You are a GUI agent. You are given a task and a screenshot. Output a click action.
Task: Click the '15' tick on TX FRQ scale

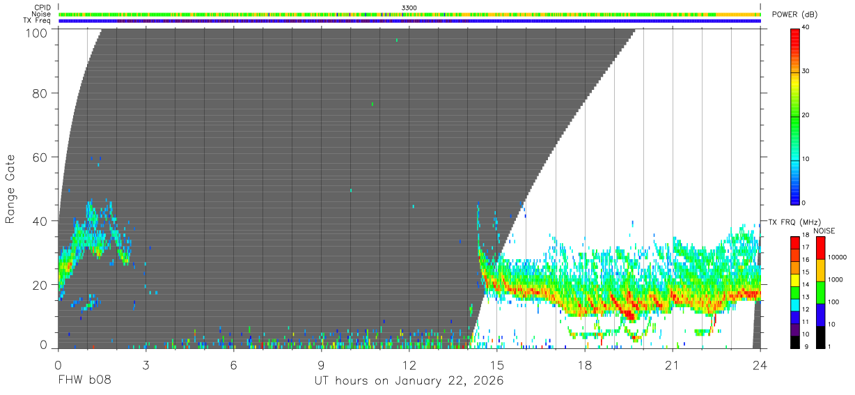pyautogui.click(x=806, y=273)
